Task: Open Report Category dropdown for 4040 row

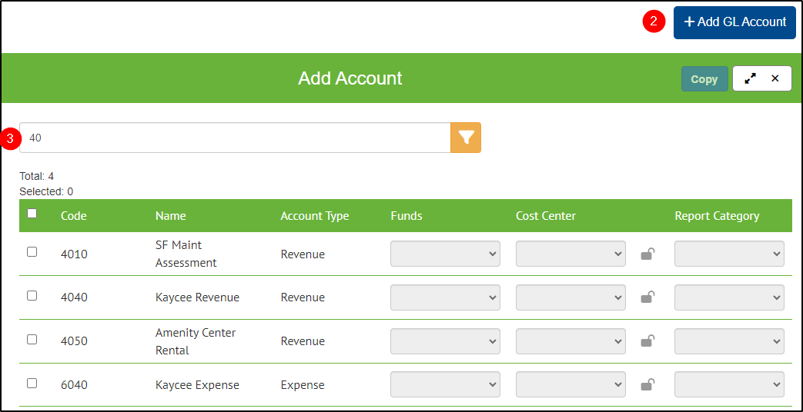Action: coord(729,297)
